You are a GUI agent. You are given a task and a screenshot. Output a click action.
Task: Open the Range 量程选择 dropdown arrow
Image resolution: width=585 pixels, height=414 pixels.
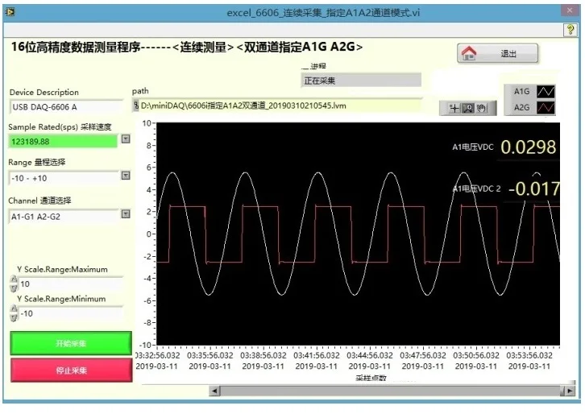pyautogui.click(x=126, y=176)
